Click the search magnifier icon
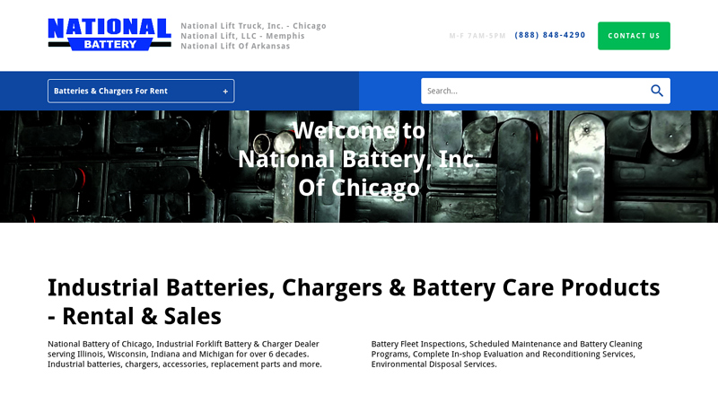Screen dimensions: 718x404 pyautogui.click(x=657, y=91)
